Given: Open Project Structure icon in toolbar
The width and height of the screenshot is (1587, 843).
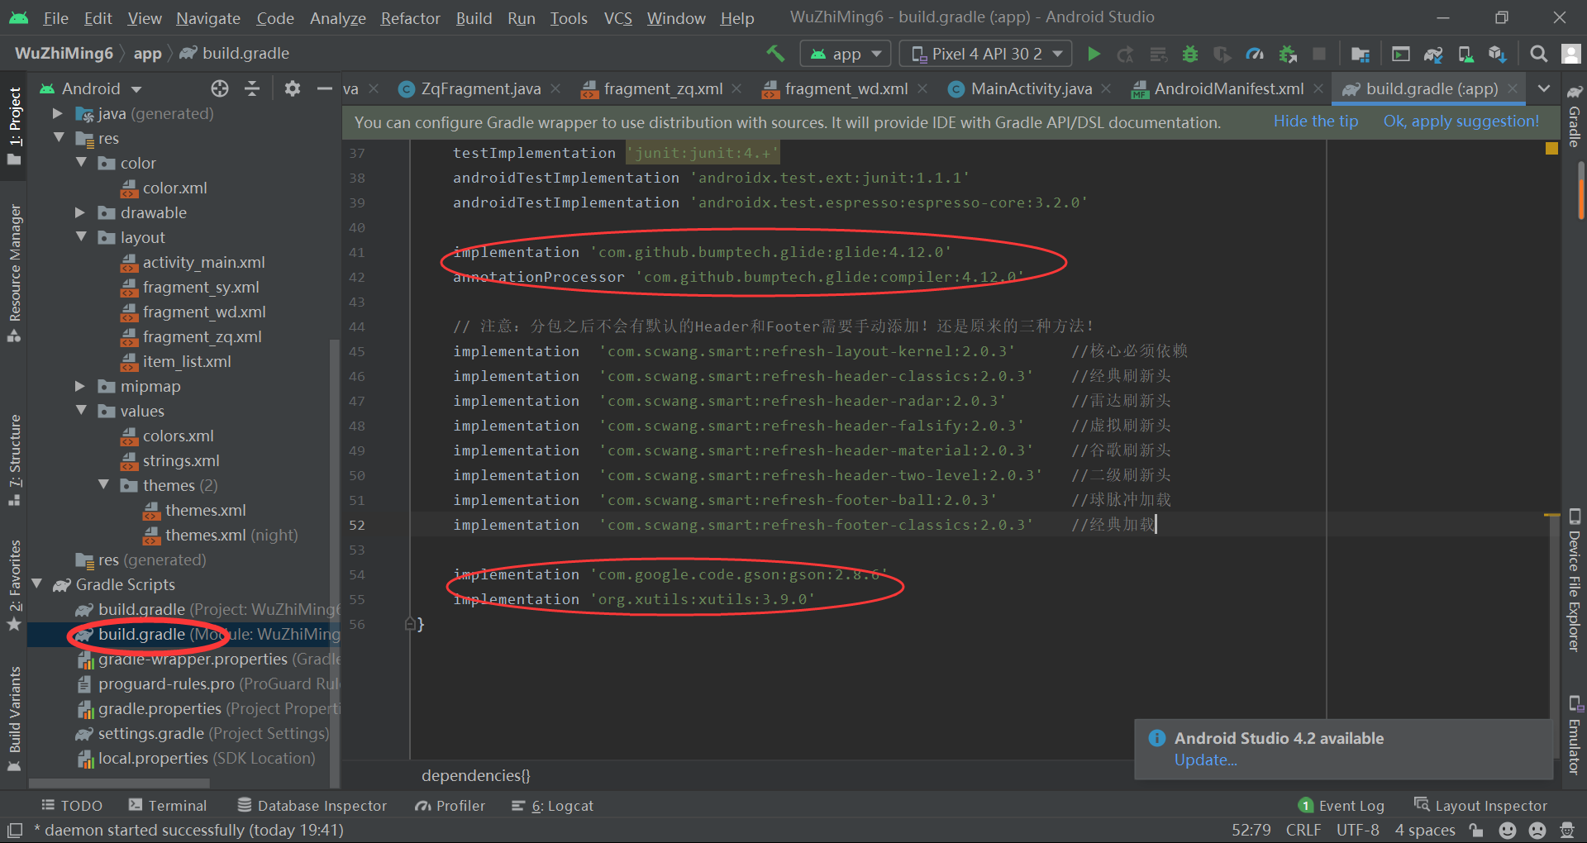Looking at the screenshot, I should (1361, 54).
